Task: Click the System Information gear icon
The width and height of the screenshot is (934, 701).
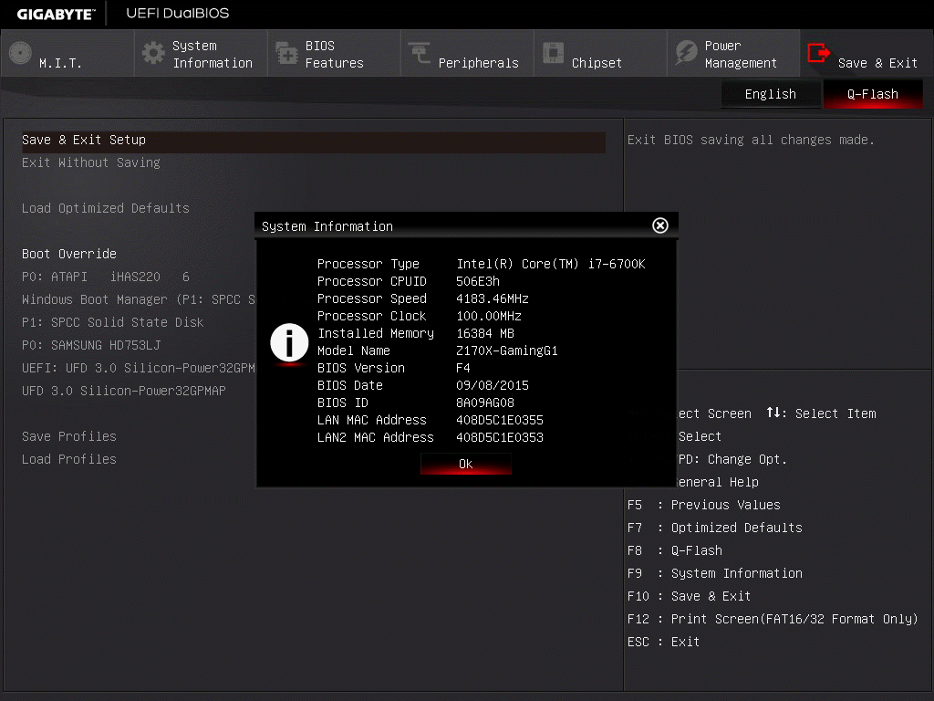Action: (x=153, y=53)
